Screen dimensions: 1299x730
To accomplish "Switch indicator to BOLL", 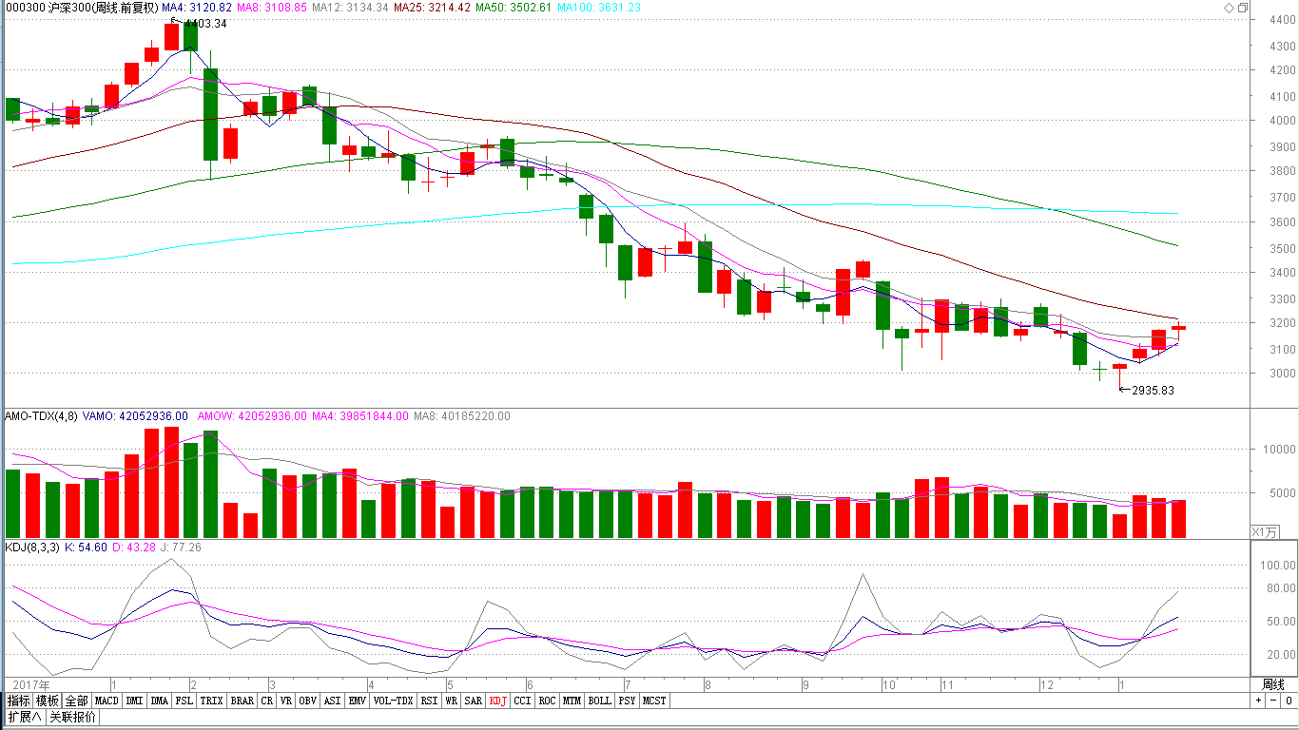I will click(x=599, y=701).
